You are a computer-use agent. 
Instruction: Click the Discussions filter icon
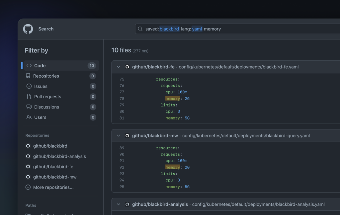tap(29, 107)
